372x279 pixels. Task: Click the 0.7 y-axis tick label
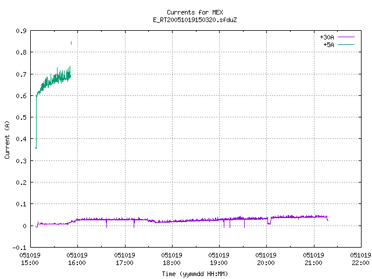(x=21, y=74)
